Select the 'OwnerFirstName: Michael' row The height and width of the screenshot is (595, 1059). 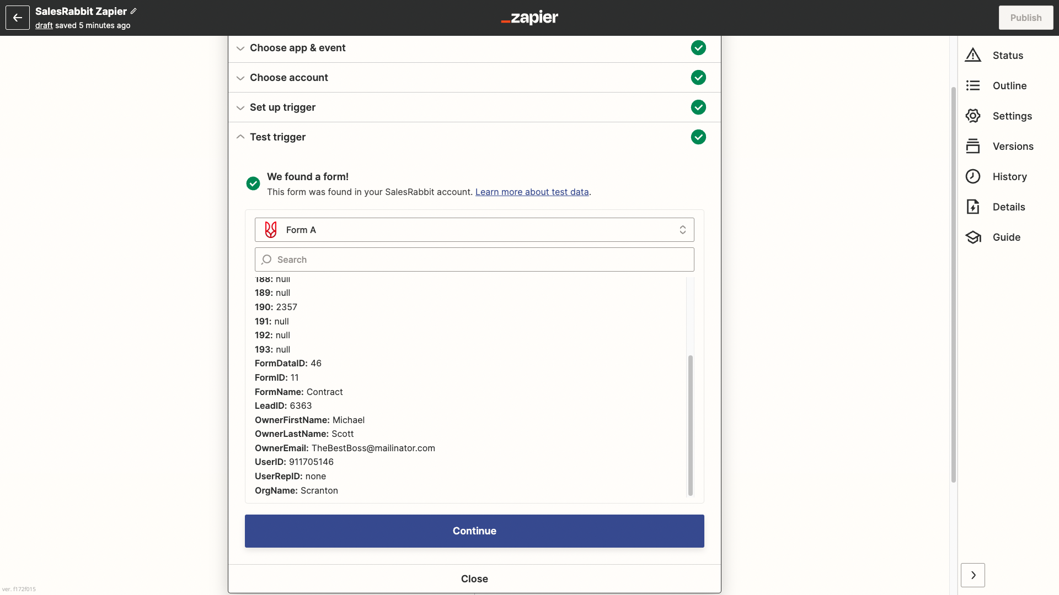coord(309,420)
